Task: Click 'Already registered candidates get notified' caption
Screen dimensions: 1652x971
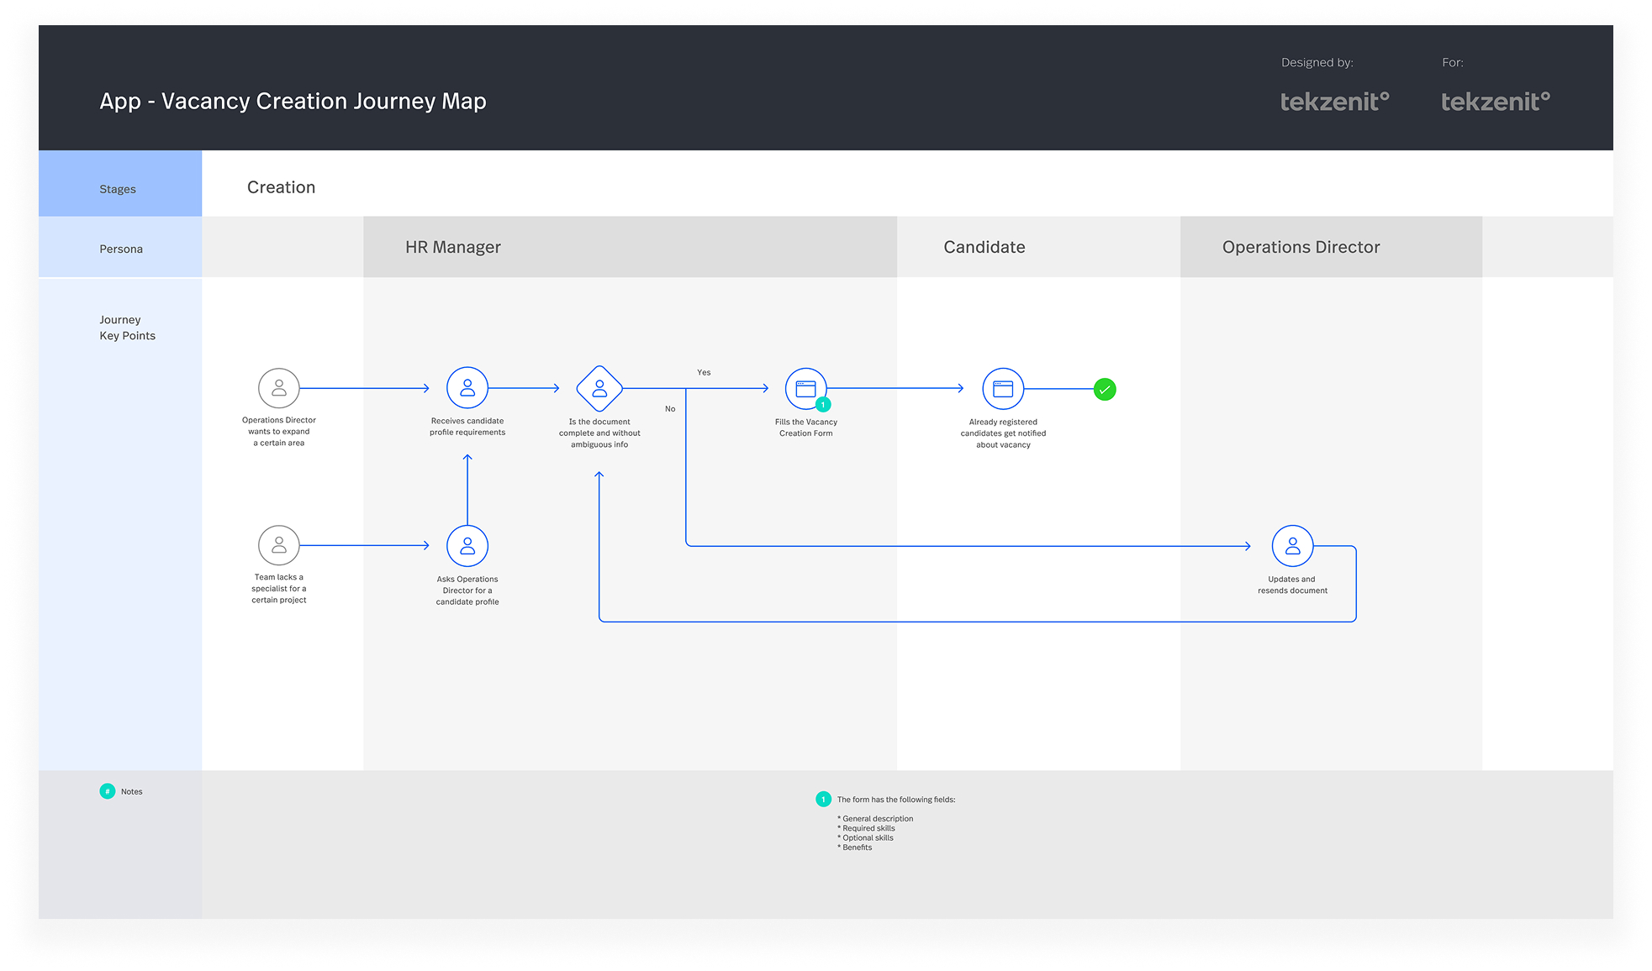Action: [1003, 433]
